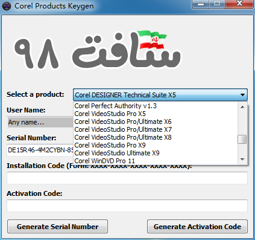Click the keygen app icon in title bar
Viewport: 255px width, 240px height.
[x=7, y=6]
